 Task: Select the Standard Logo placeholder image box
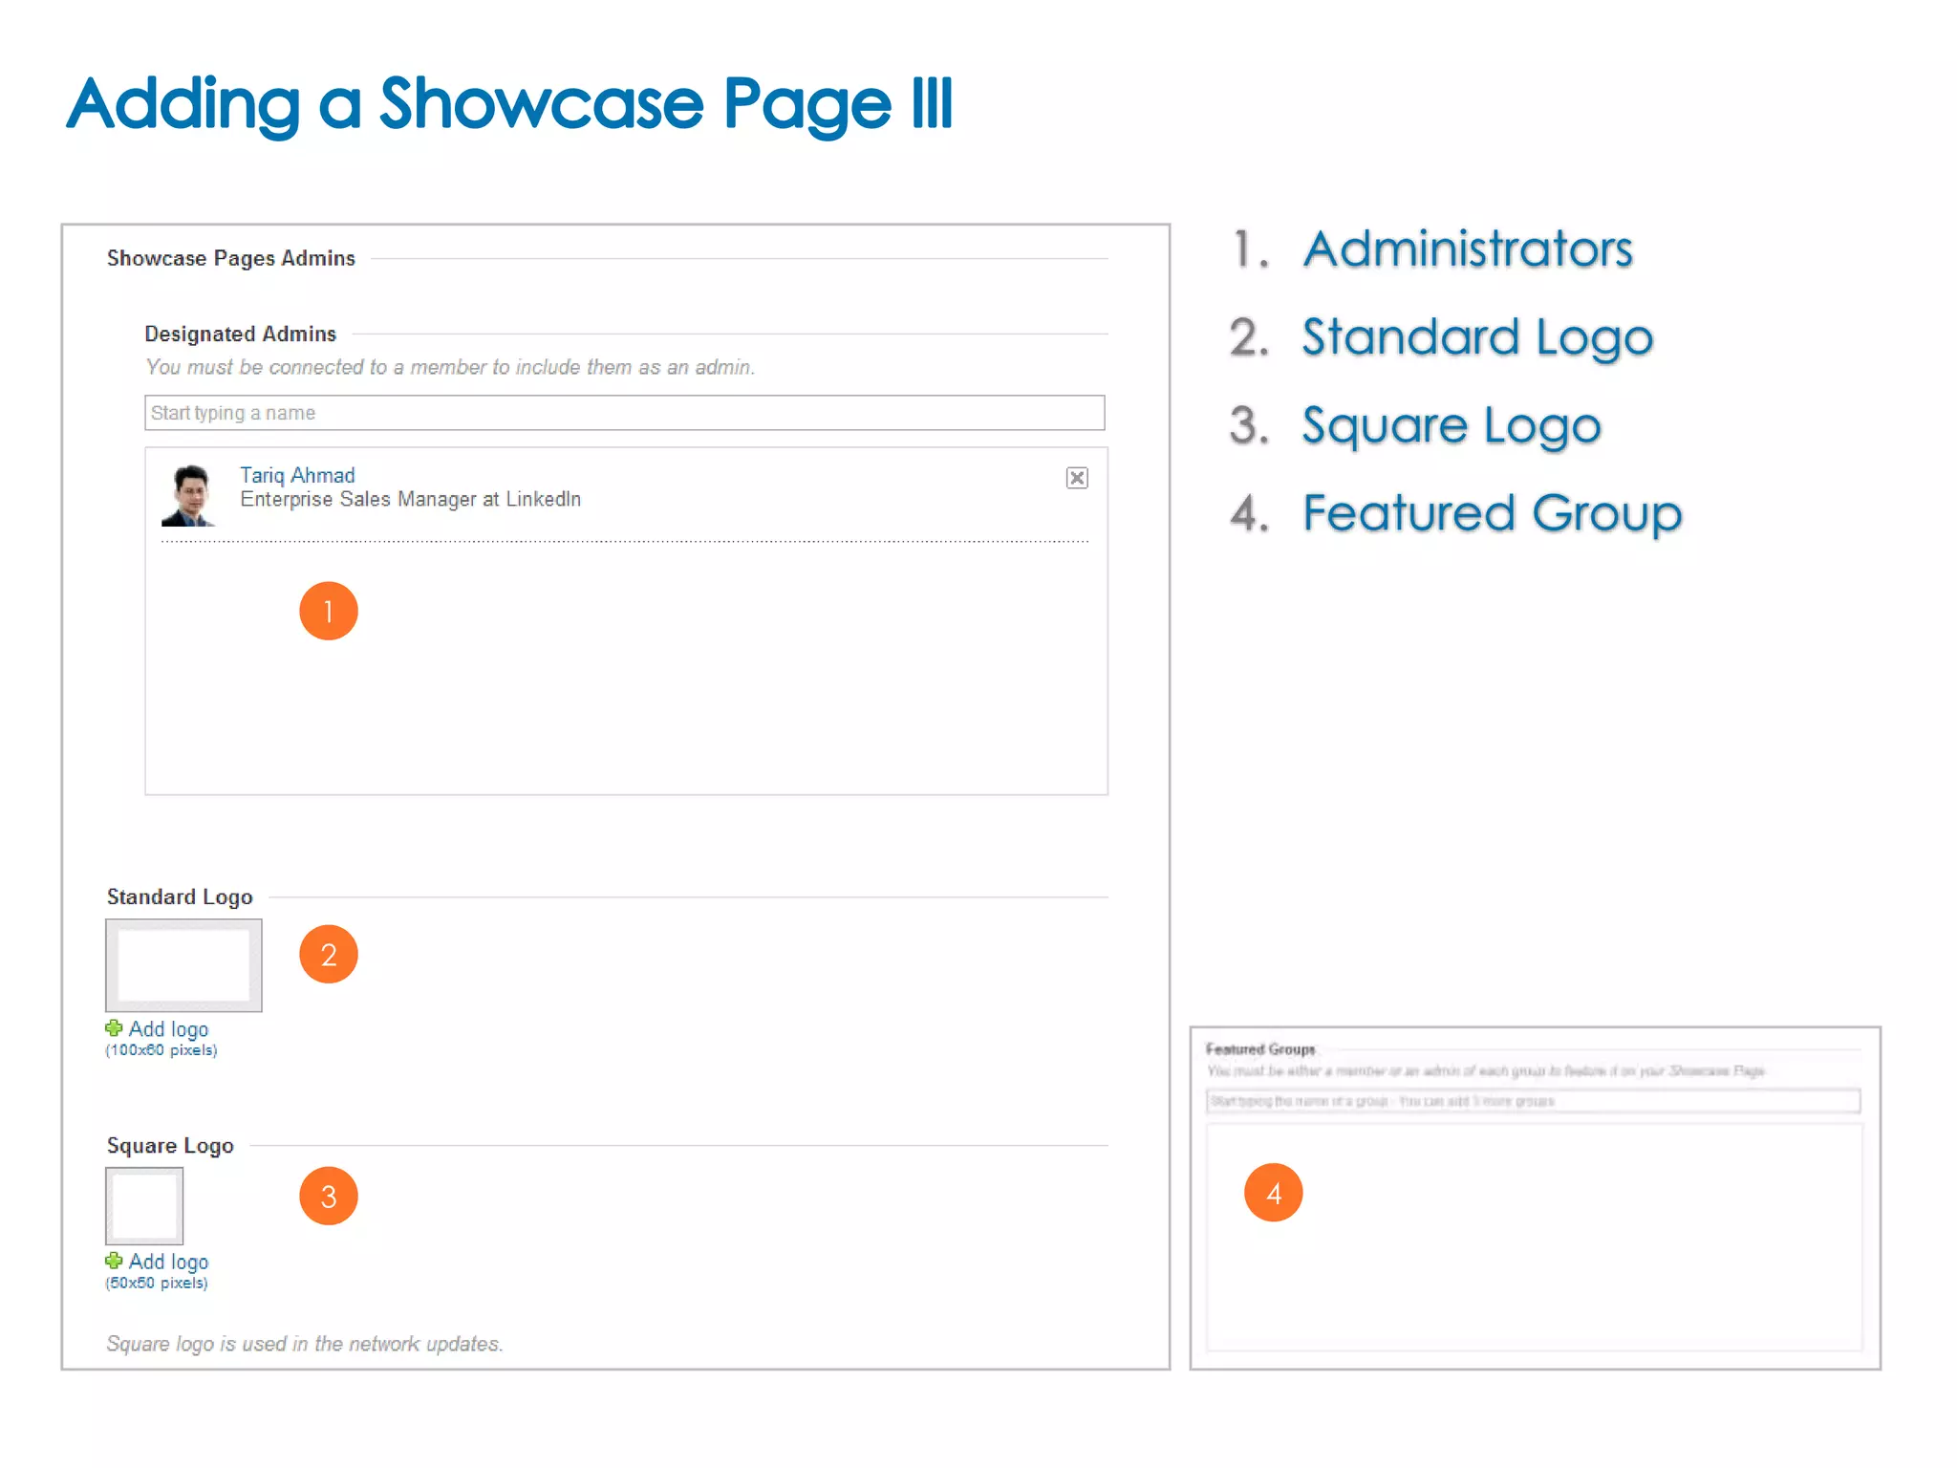[183, 965]
